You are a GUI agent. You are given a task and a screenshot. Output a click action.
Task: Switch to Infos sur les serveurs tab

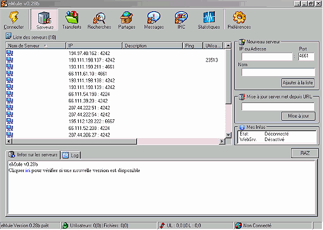33,155
